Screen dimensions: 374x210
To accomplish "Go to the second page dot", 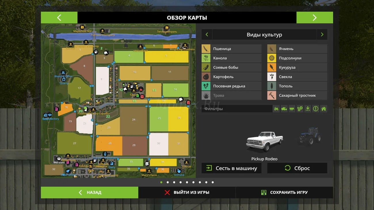I will (x=168, y=182).
